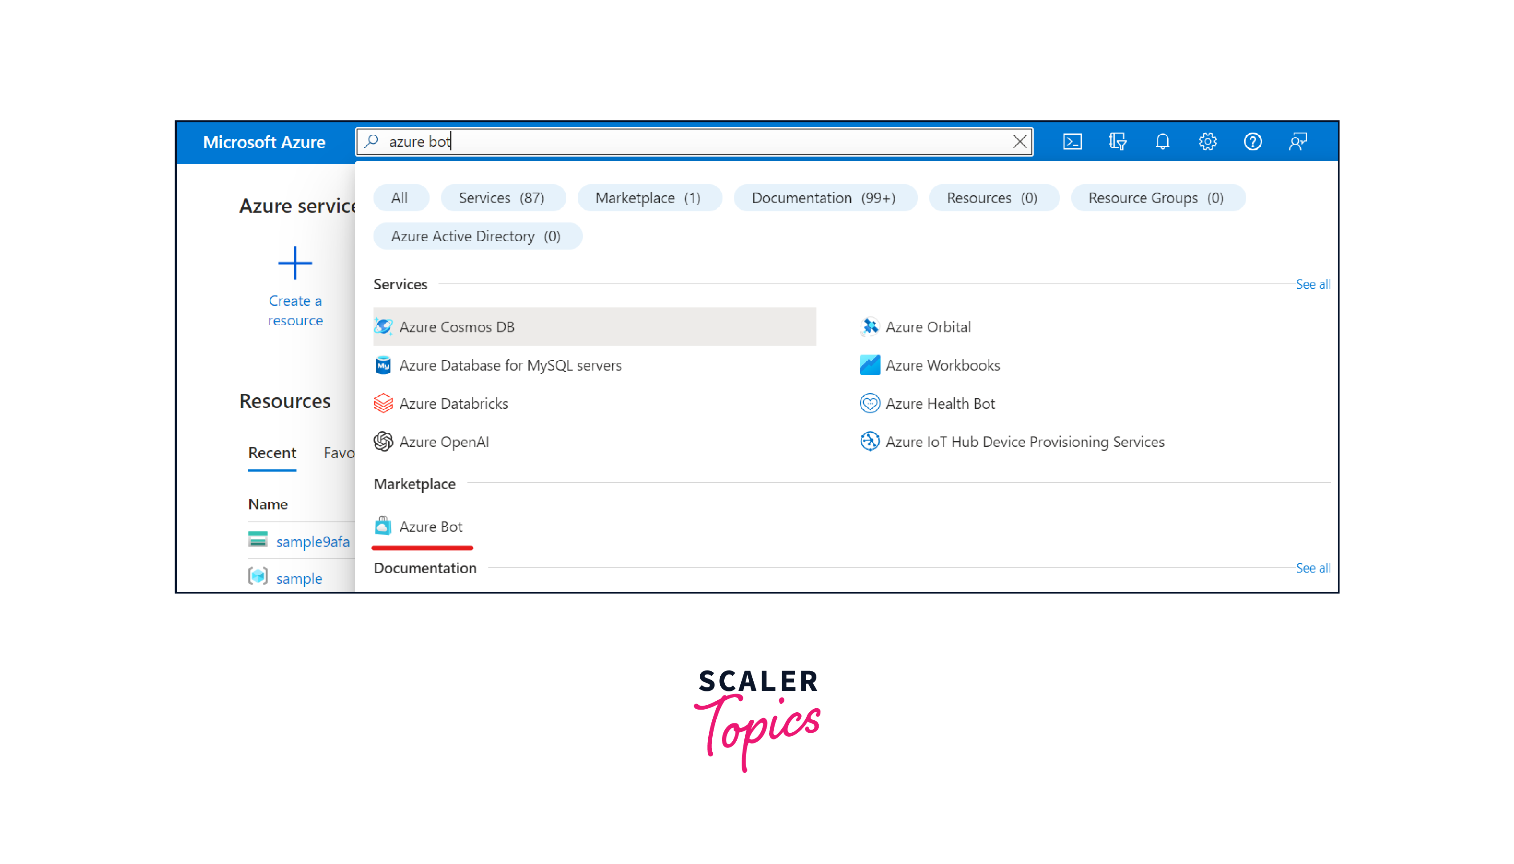Filter results by Marketplace (1)
1514x864 pixels.
[648, 198]
